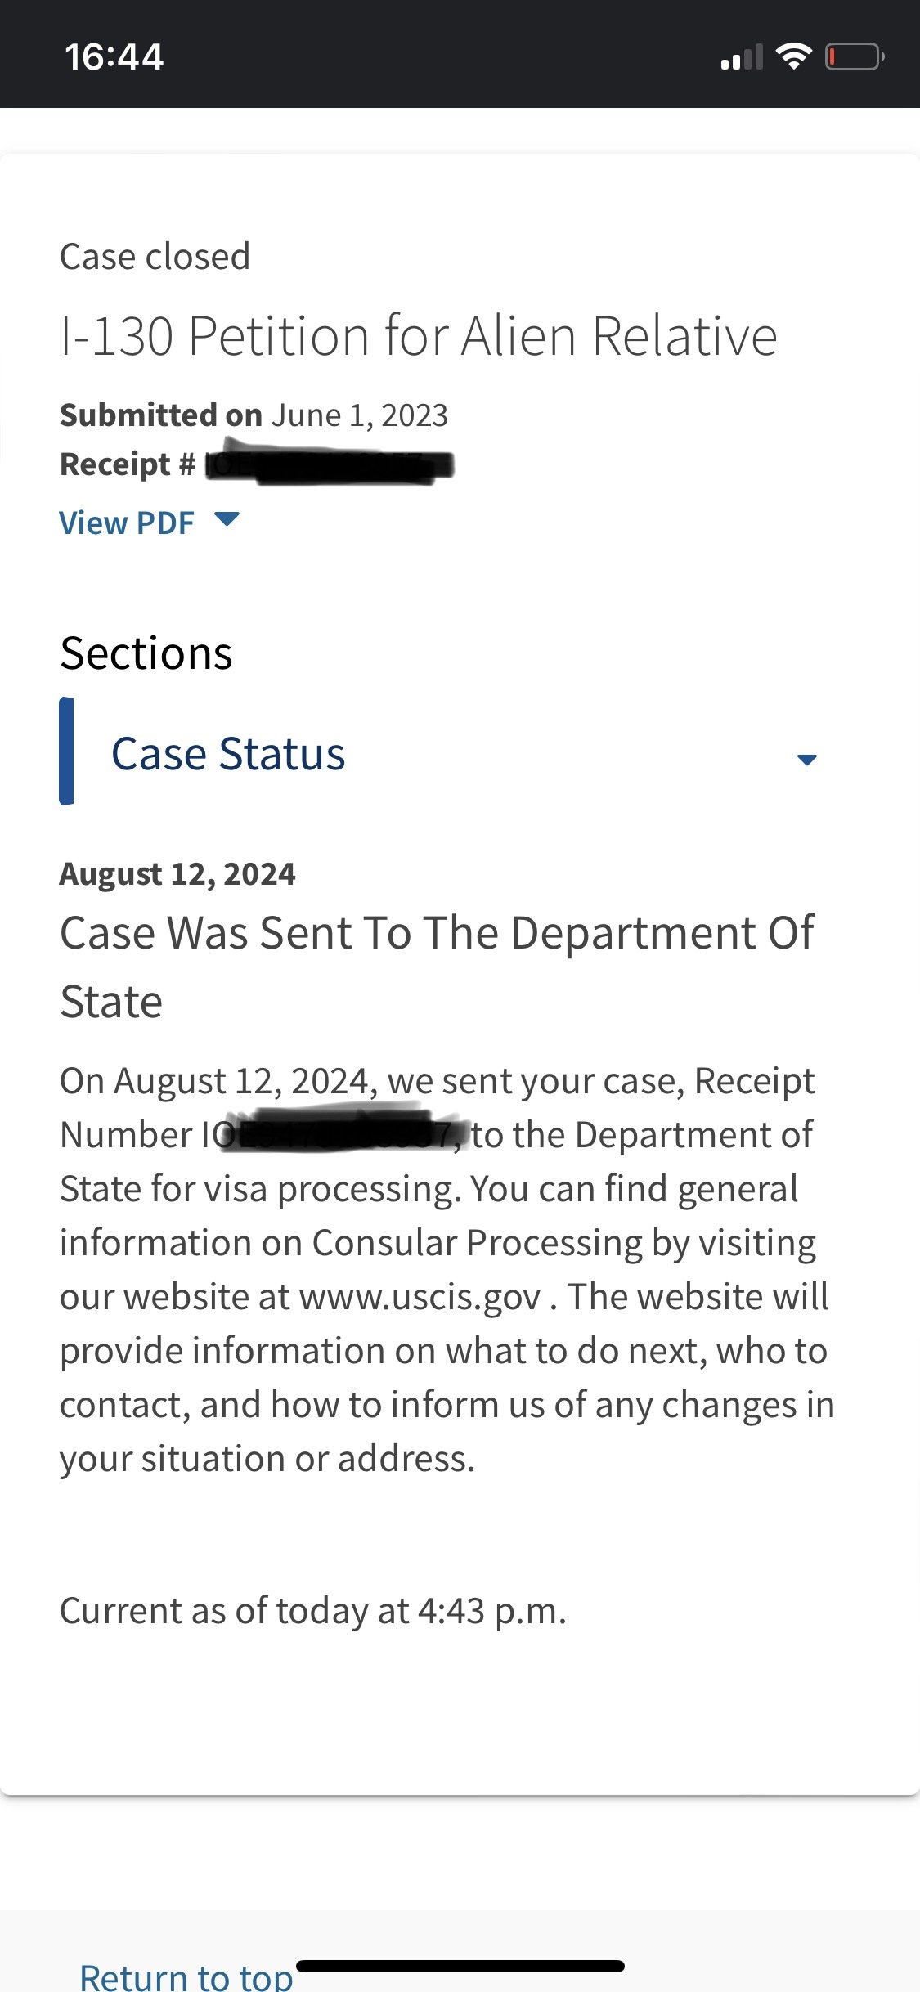The height and width of the screenshot is (1992, 920).
Task: Tap the Wi-Fi status icon
Action: point(792,56)
